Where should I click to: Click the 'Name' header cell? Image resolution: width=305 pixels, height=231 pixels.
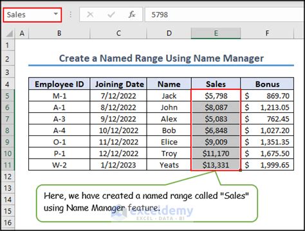169,84
